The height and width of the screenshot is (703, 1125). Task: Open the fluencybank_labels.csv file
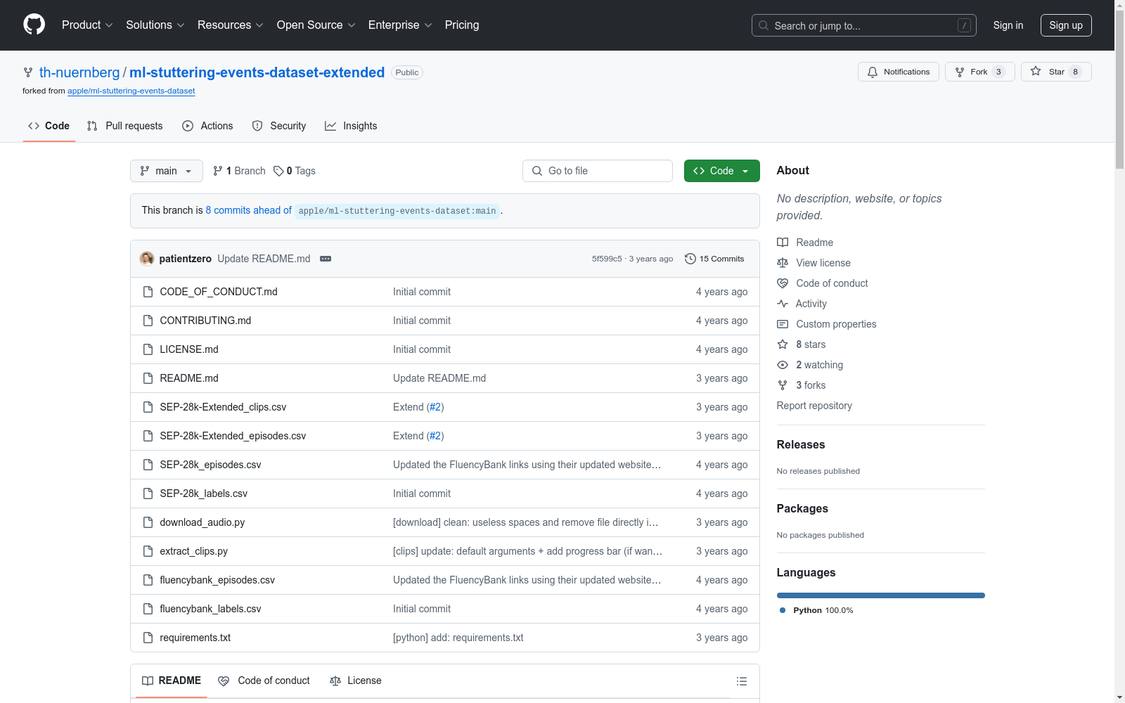[210, 609]
